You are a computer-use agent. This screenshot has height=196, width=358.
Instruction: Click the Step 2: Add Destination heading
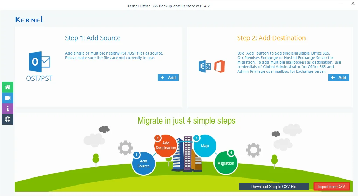tap(271, 38)
